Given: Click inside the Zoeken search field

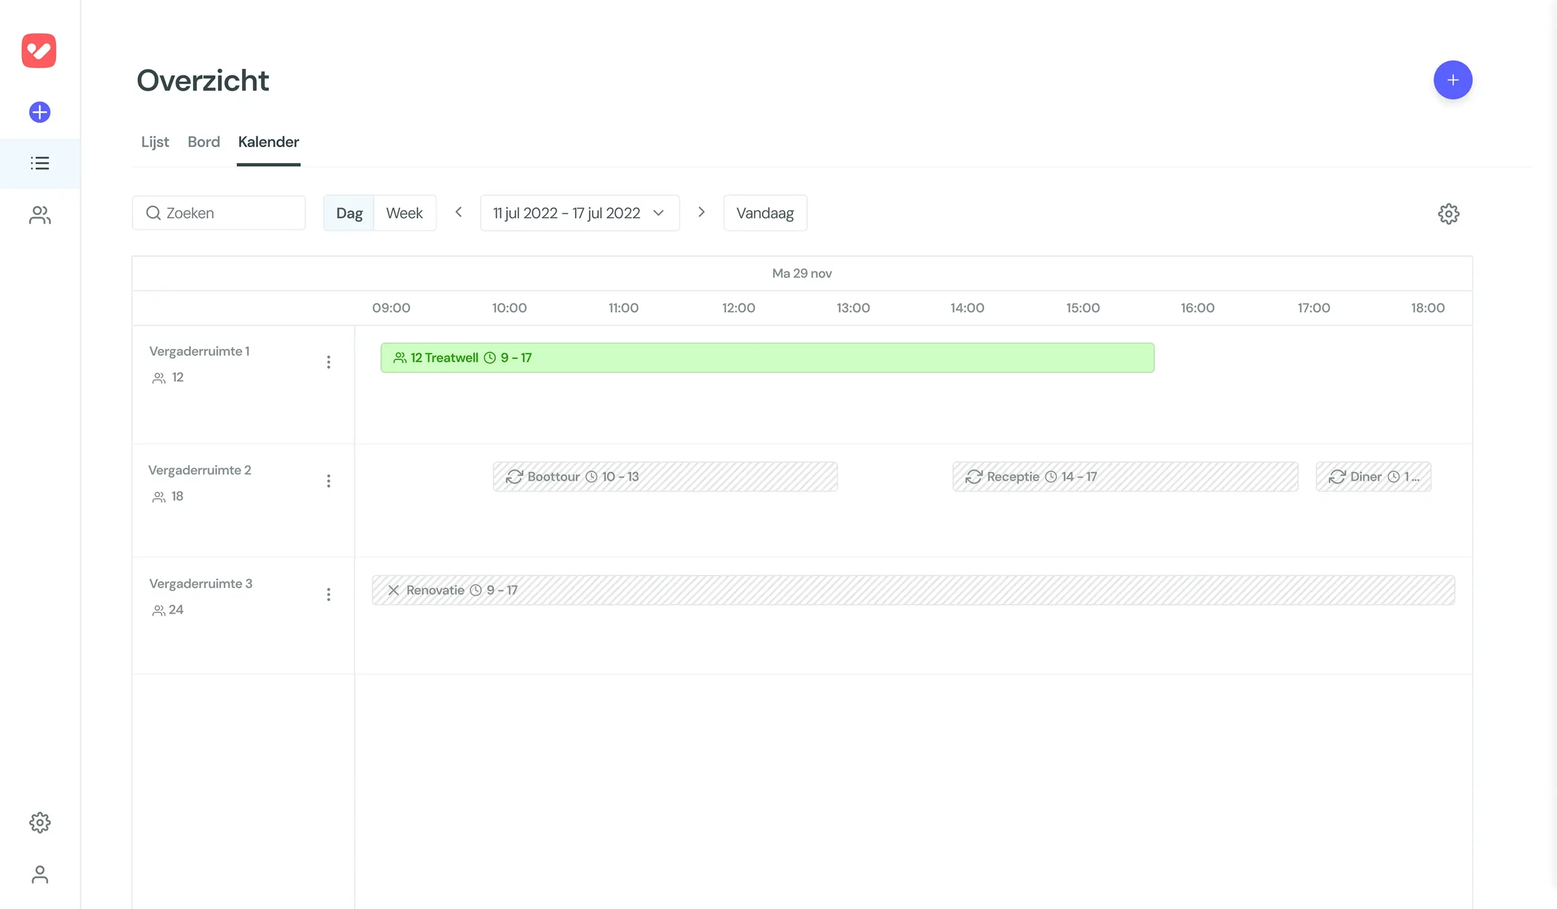Looking at the screenshot, I should pyautogui.click(x=219, y=212).
